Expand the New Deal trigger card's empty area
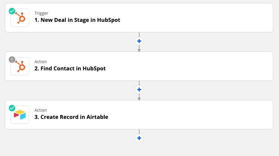 coord(196,18)
